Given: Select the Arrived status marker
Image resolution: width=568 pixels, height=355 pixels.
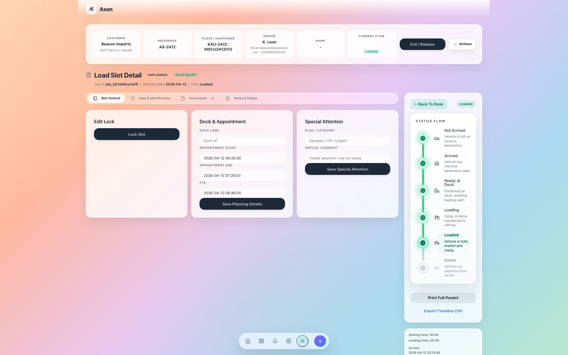Looking at the screenshot, I should point(423,163).
